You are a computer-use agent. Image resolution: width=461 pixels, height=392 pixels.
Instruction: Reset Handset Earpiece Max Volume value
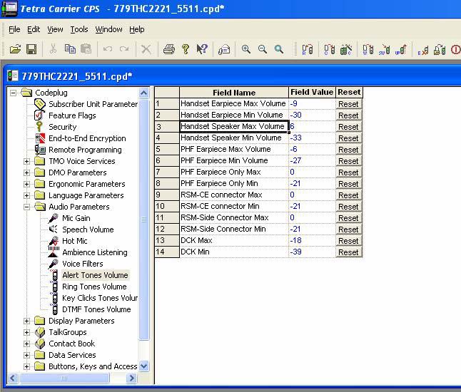(x=348, y=104)
